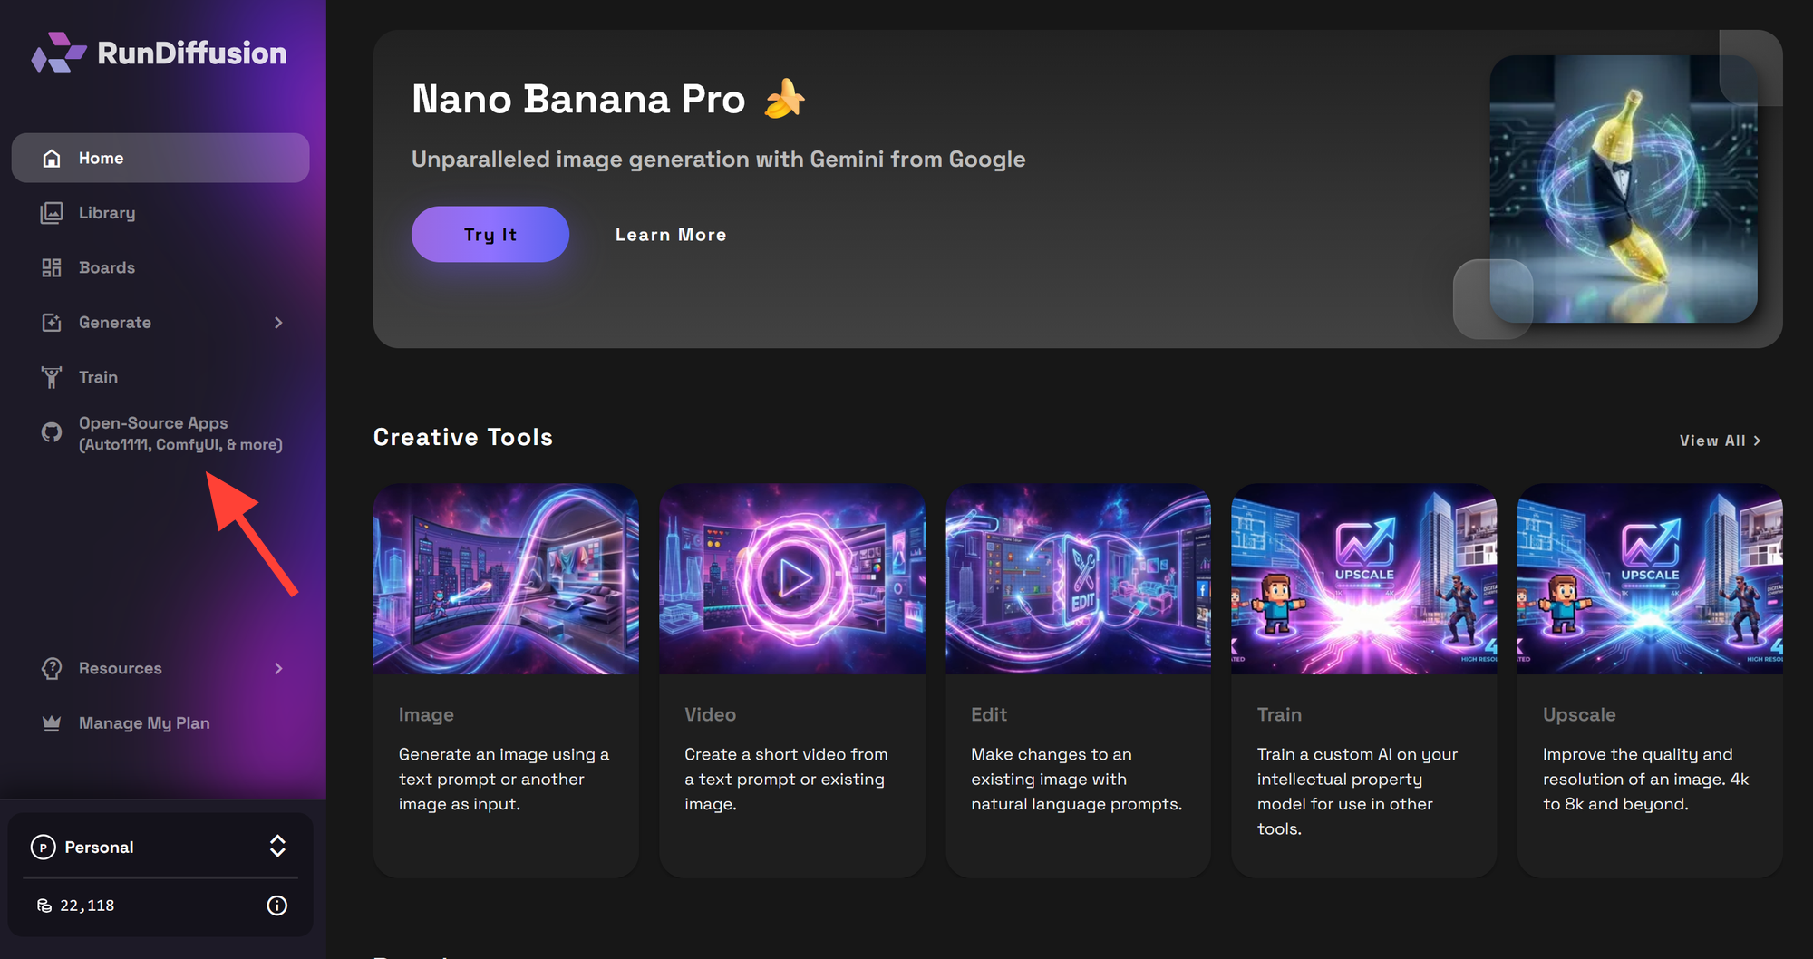This screenshot has width=1813, height=959.
Task: Open Boards via its grid icon
Action: [x=52, y=267]
